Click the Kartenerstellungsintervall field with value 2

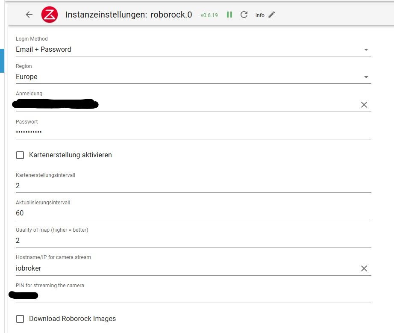(194, 186)
